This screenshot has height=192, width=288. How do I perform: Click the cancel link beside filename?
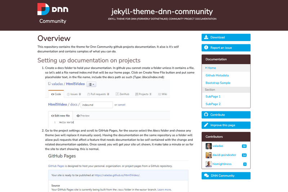[121, 105]
